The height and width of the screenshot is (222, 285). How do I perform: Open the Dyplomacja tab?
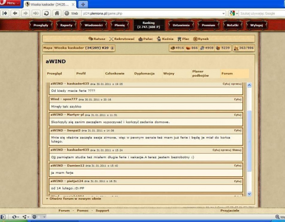click(x=144, y=73)
